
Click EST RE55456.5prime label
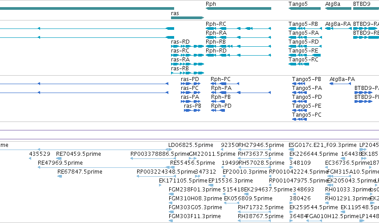pos(193,163)
